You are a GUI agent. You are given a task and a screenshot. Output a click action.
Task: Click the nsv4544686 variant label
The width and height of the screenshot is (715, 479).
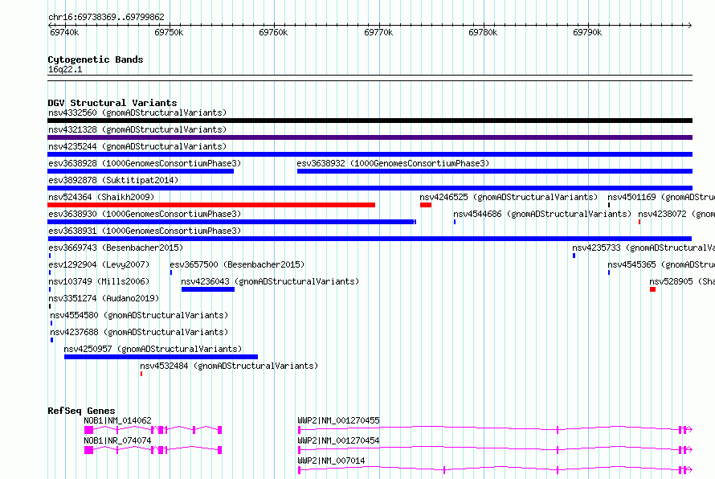[542, 214]
